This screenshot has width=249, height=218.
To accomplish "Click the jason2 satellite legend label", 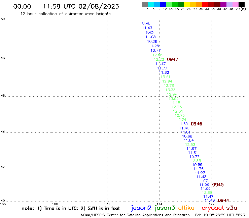I will [141, 208].
